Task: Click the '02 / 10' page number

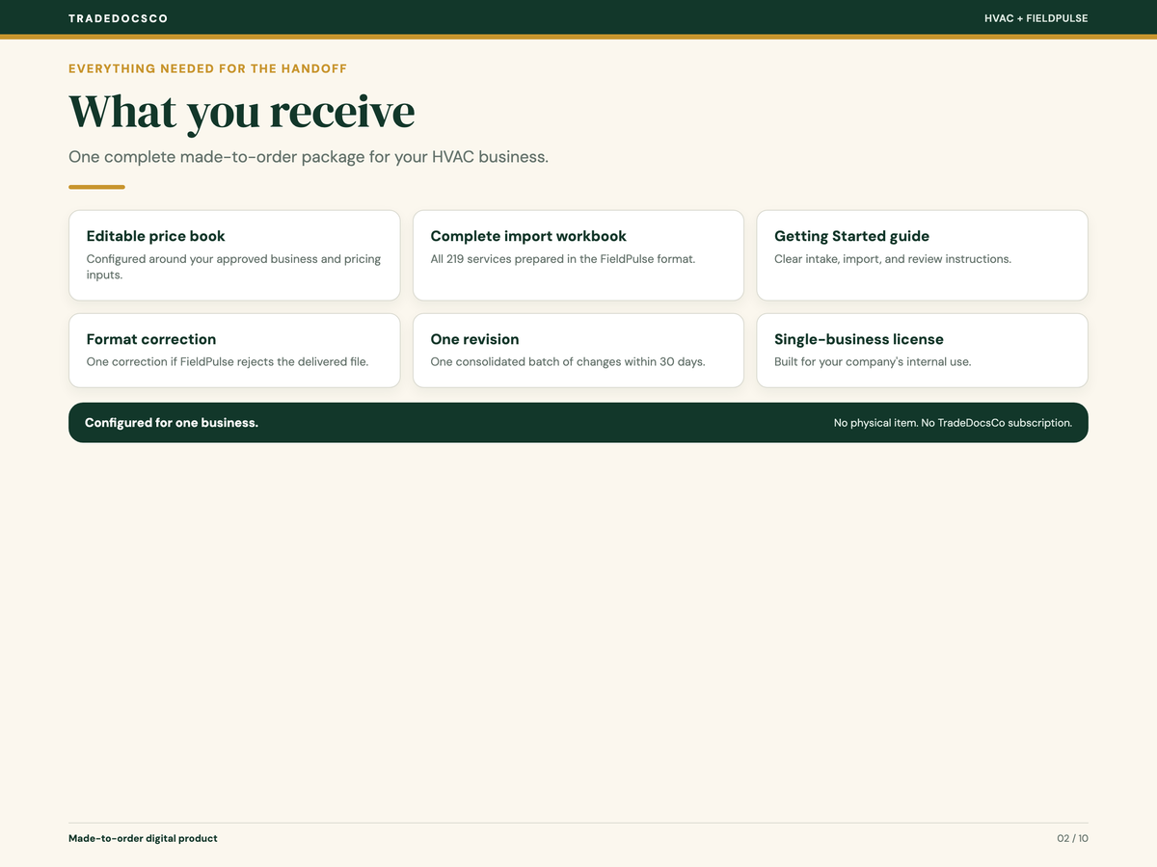Action: (x=1073, y=838)
